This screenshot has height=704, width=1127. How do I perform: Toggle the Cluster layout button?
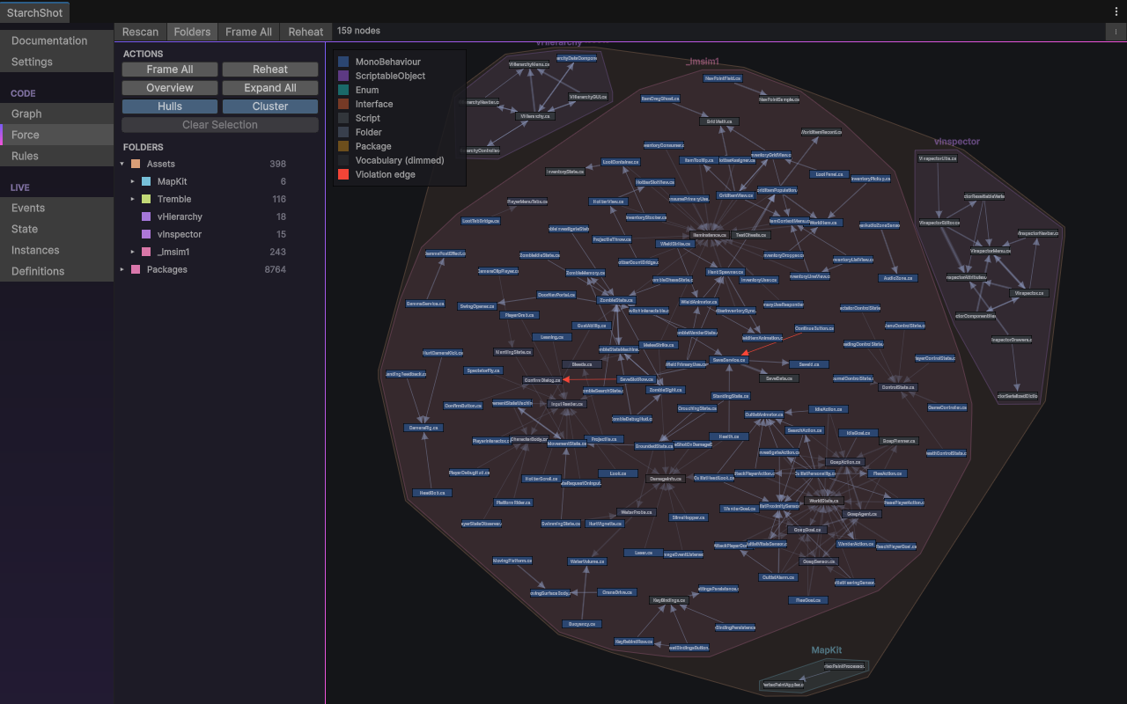(x=270, y=106)
